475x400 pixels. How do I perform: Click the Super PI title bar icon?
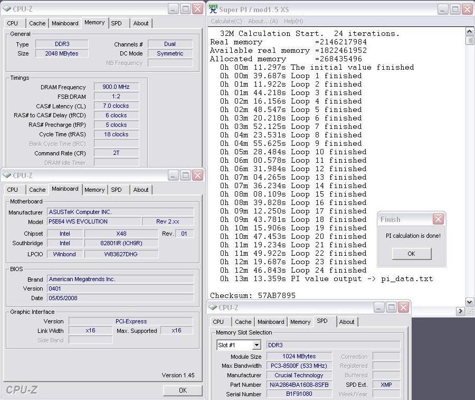(x=213, y=9)
